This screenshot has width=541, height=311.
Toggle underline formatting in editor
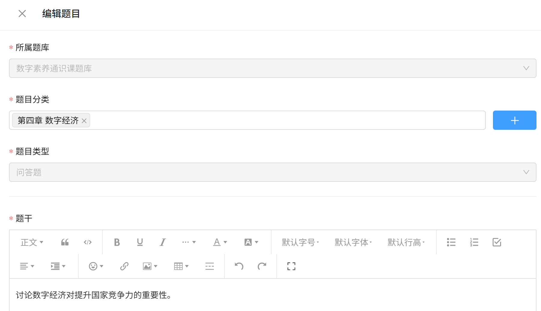tap(140, 242)
